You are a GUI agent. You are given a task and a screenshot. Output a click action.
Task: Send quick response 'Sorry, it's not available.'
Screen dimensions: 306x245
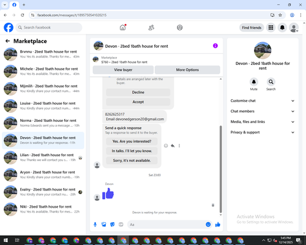coord(132,160)
